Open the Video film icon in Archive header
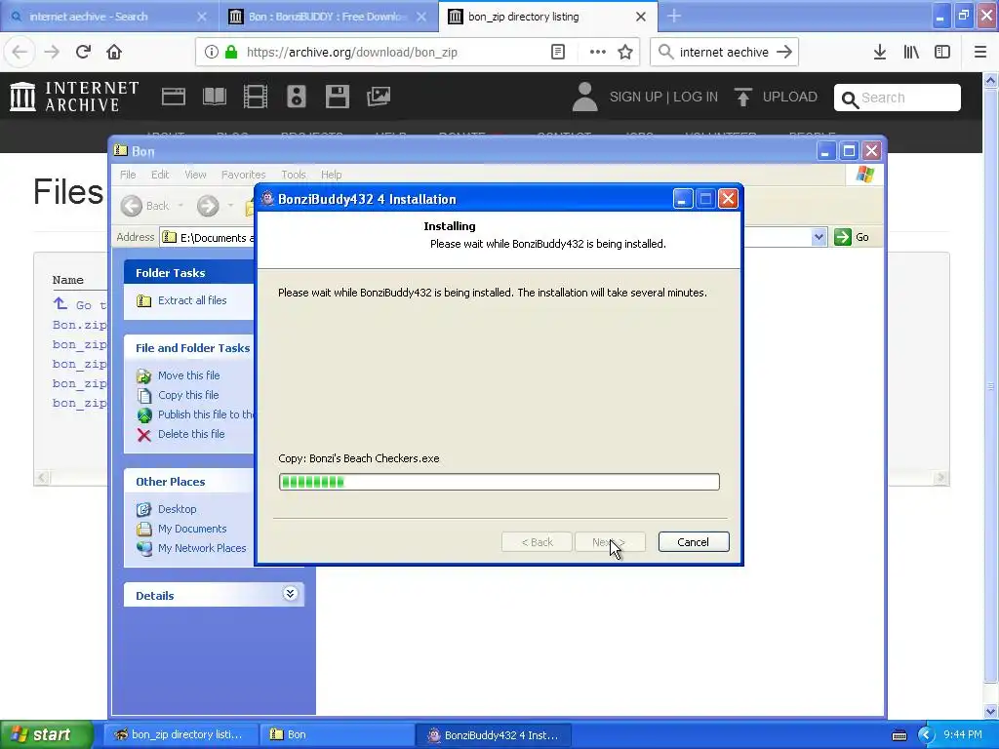 [256, 97]
